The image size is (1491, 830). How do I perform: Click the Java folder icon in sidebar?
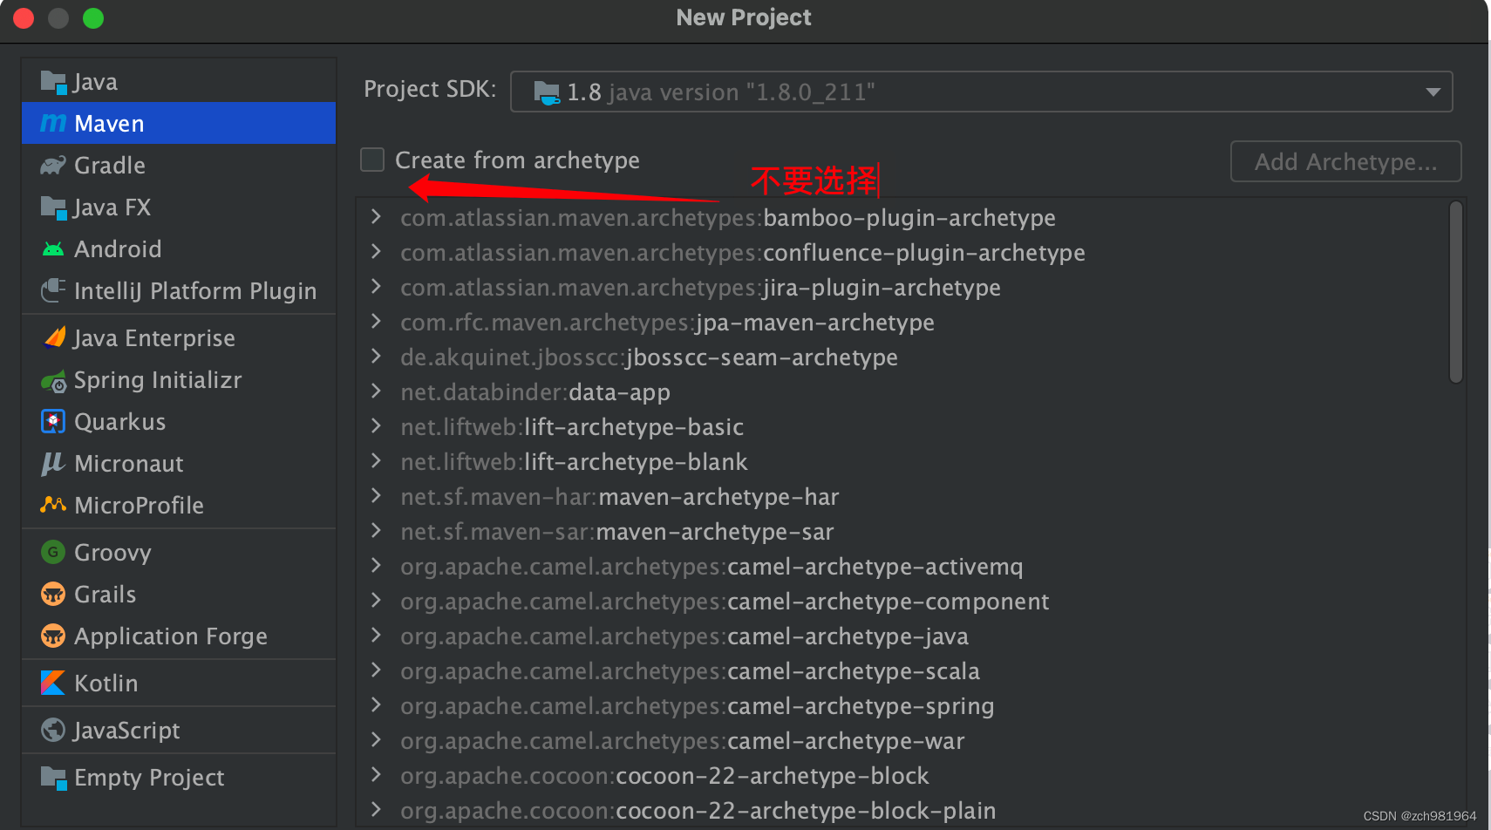coord(53,82)
